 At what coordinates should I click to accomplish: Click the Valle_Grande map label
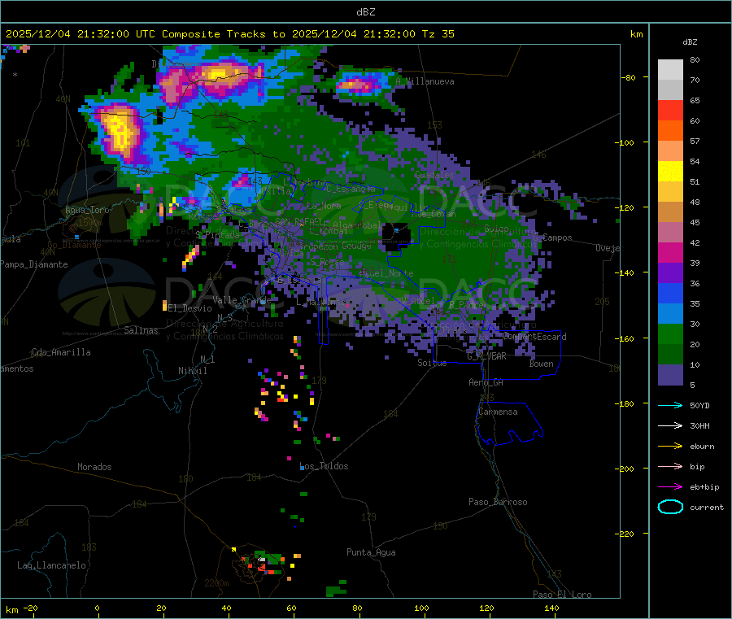(242, 299)
